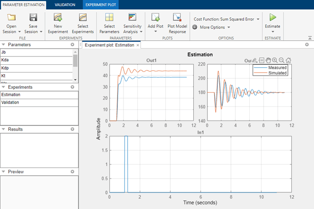The height and width of the screenshot is (209, 314).
Task: Collapse the Experiments panel triangle
Action: (x=3, y=87)
